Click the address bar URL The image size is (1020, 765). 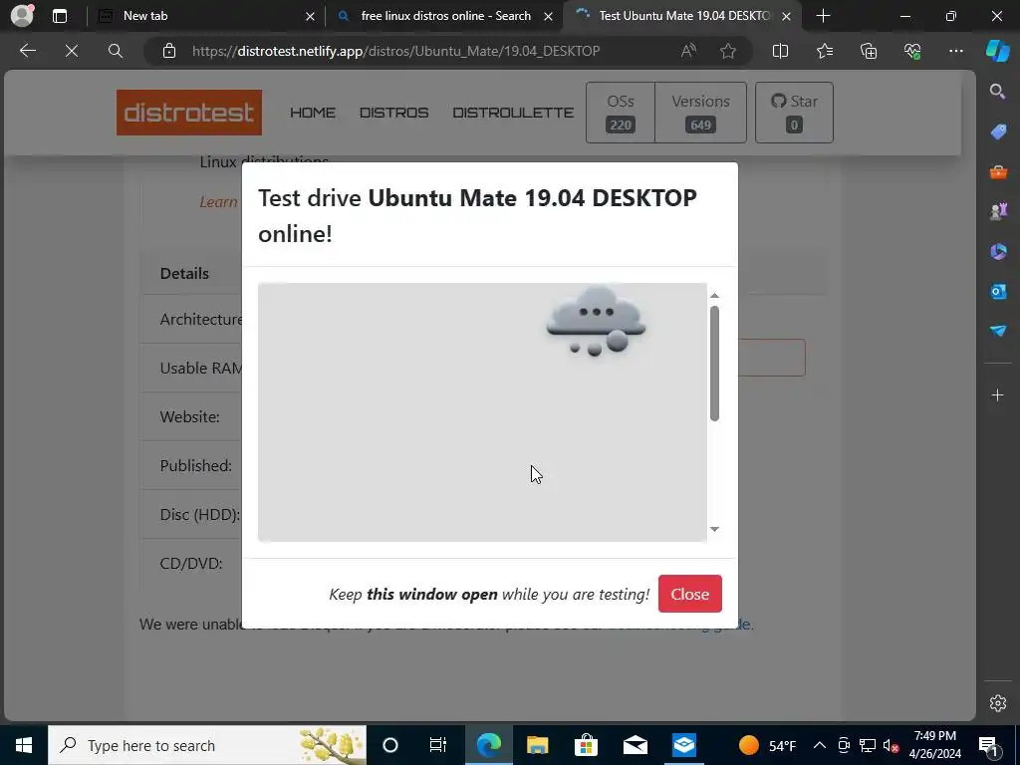(x=395, y=51)
